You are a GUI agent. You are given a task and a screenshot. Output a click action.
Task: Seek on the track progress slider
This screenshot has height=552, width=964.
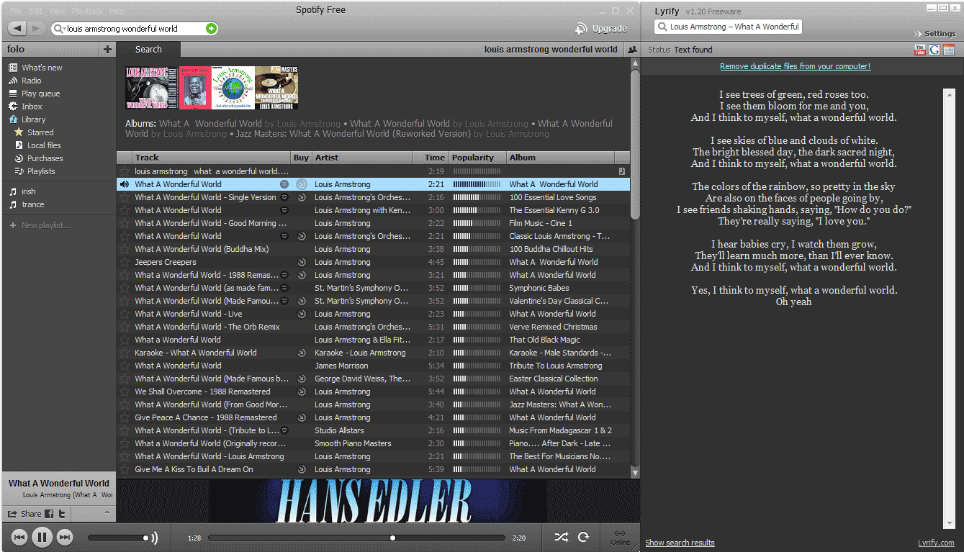click(356, 538)
